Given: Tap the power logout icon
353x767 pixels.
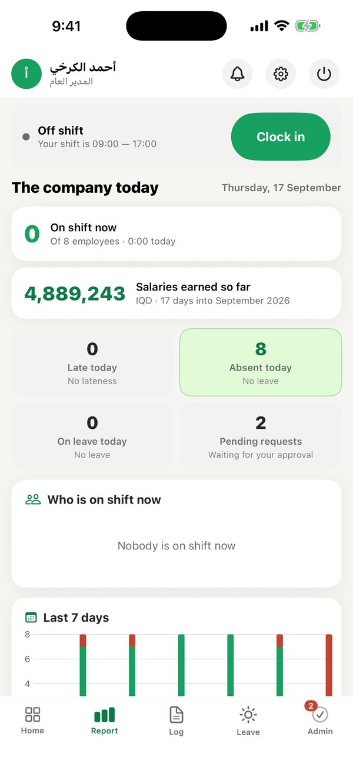Looking at the screenshot, I should [x=324, y=74].
